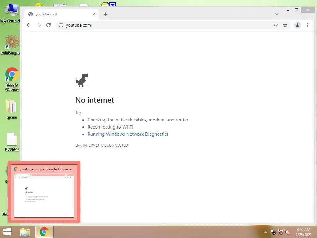The image size is (317, 238).
Task: Expand the tab search chevron
Action: [x=277, y=14]
